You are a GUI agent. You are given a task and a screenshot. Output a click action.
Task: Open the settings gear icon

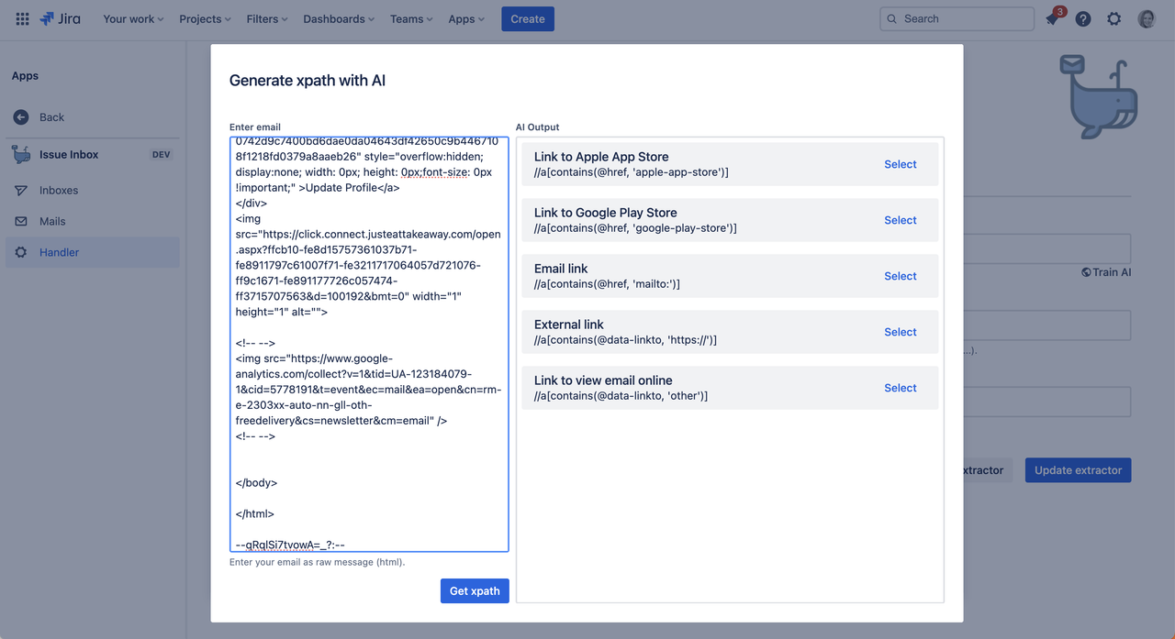[x=1113, y=18]
